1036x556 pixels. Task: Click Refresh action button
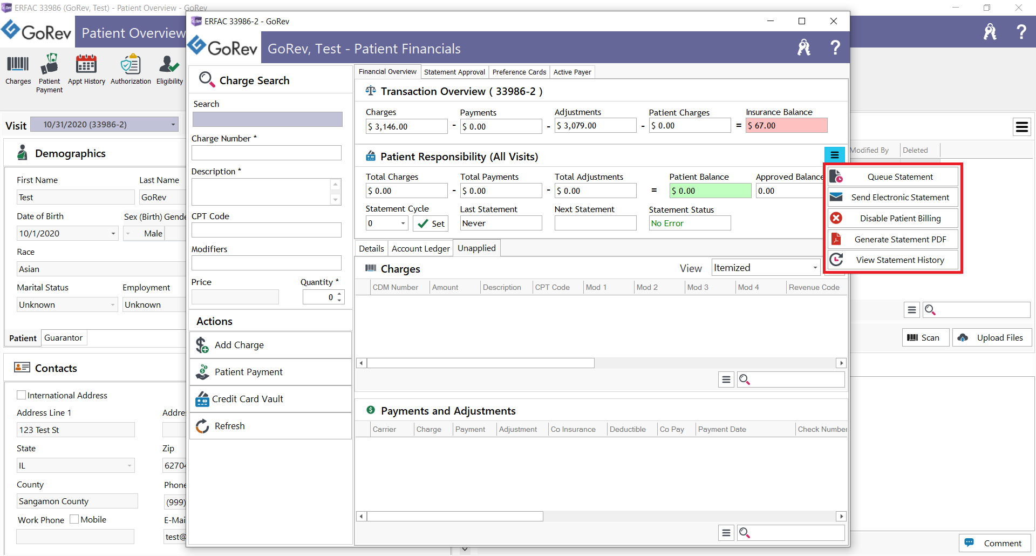coord(271,426)
